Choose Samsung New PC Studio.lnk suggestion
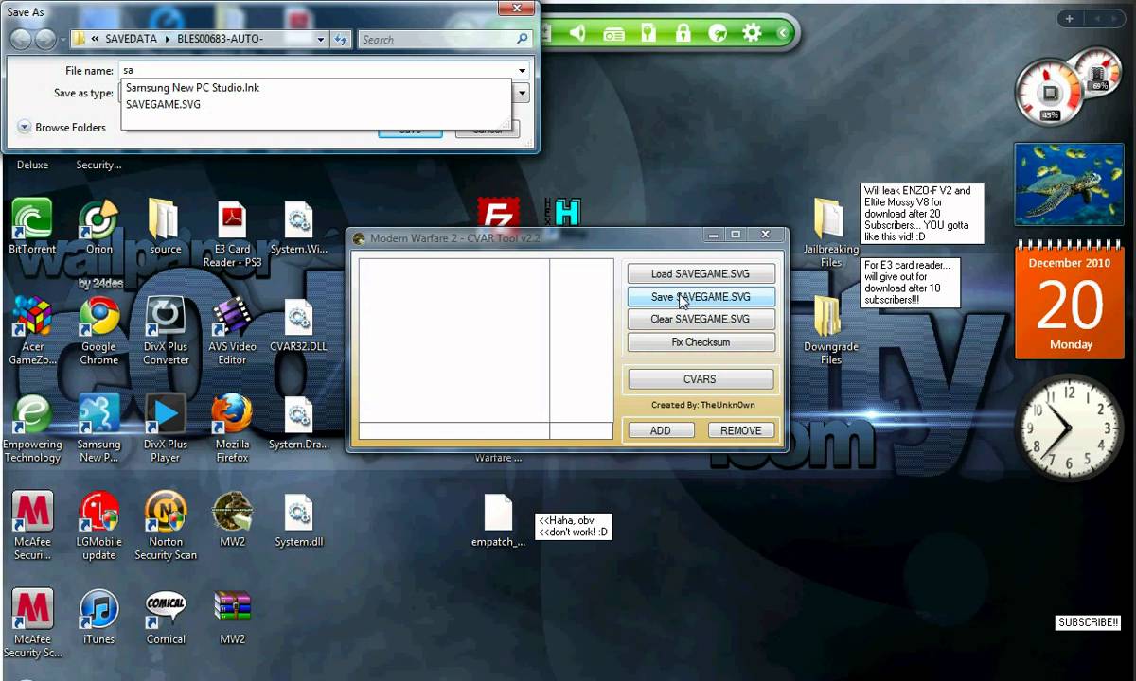The image size is (1136, 681). 315,87
